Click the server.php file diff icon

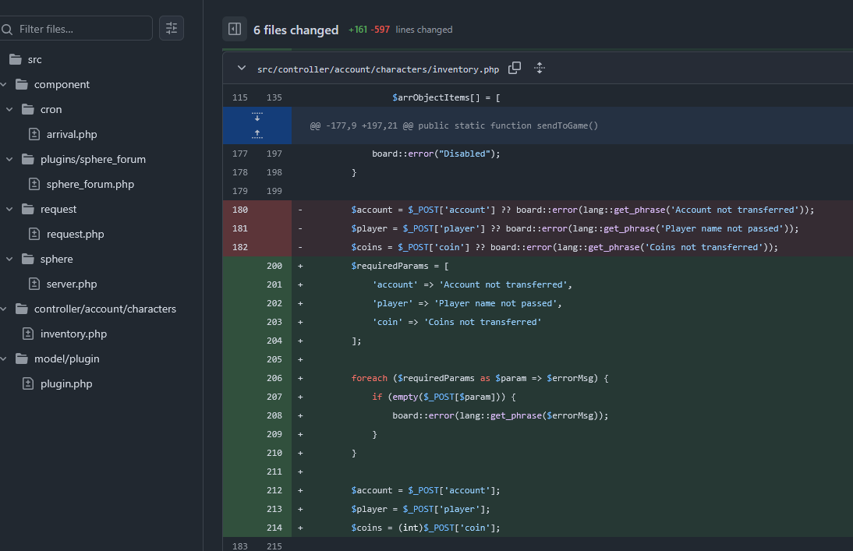coord(34,284)
